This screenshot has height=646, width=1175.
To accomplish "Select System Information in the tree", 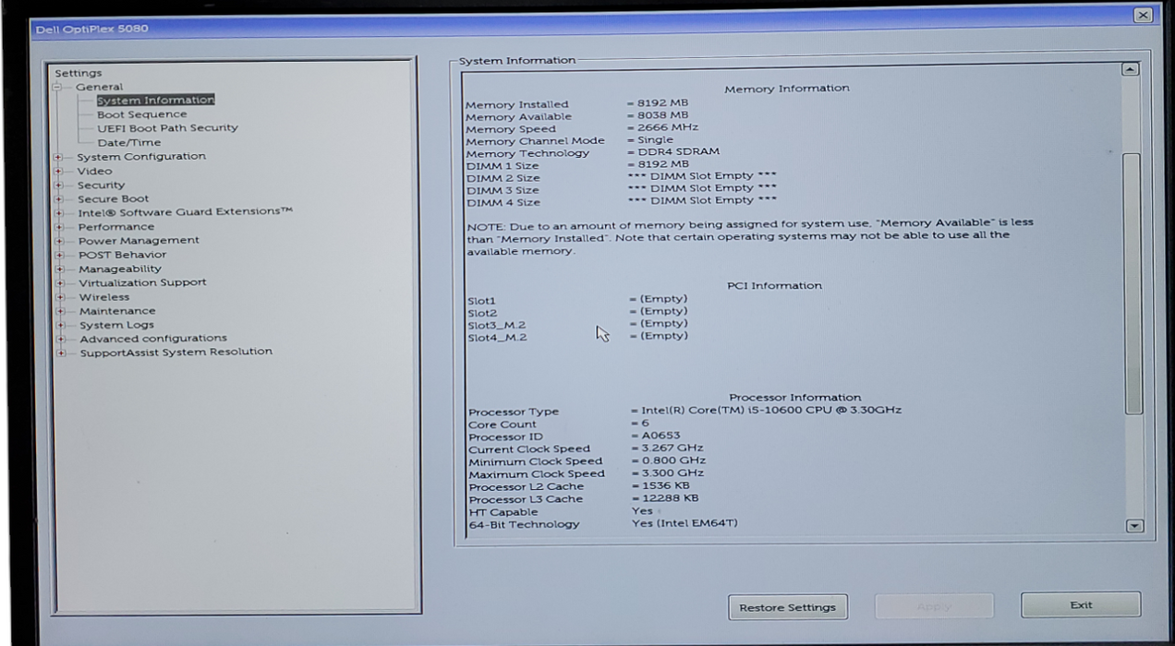I will pyautogui.click(x=155, y=100).
